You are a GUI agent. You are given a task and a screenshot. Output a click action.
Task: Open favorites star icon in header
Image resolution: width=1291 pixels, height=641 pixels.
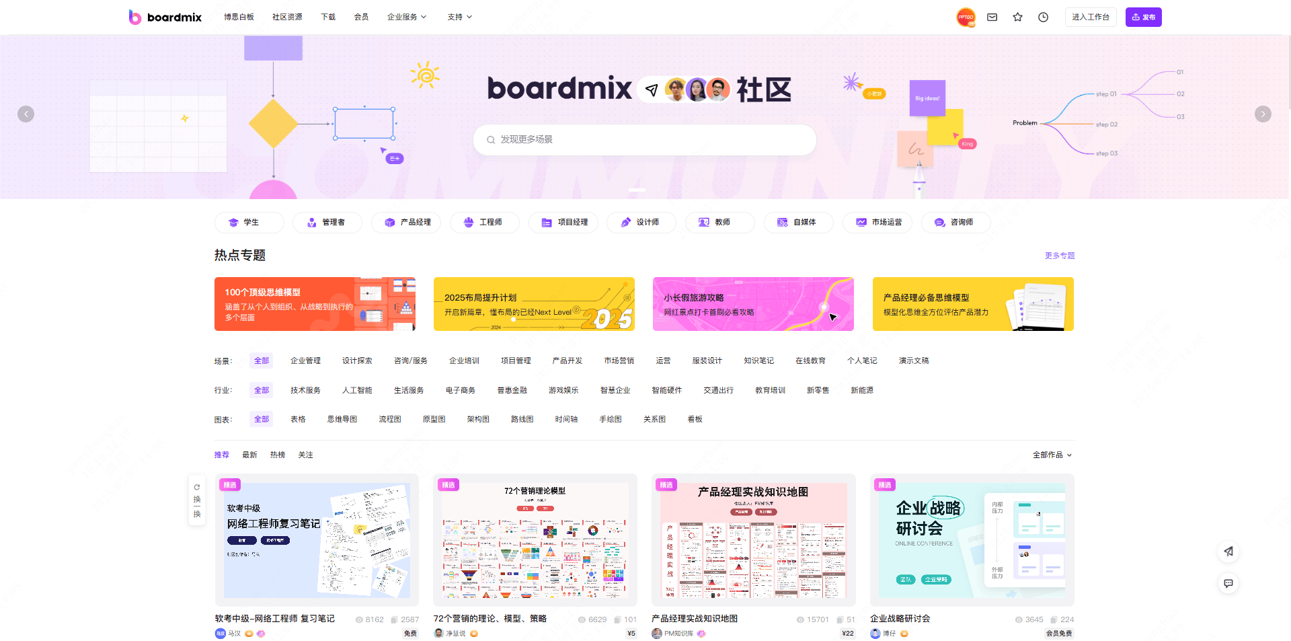click(x=1017, y=17)
